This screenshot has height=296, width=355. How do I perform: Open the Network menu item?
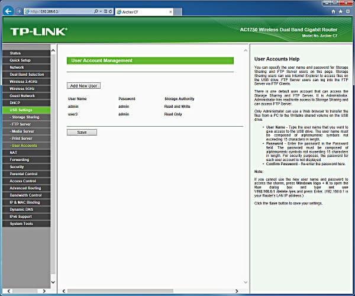[27, 67]
